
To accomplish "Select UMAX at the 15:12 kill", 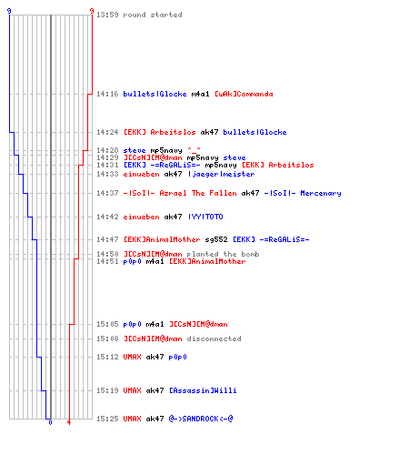I will click(132, 357).
